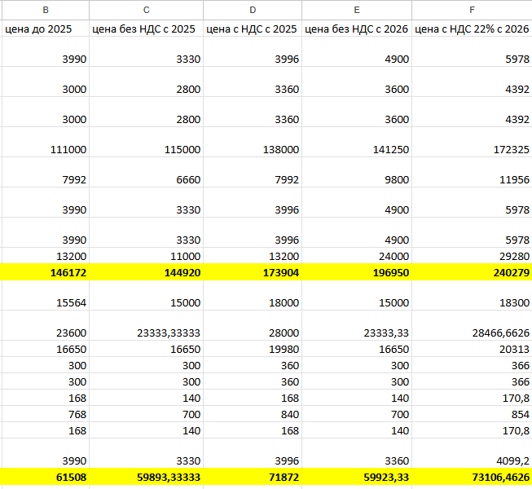The width and height of the screenshot is (532, 489).
Task: Select column B header
Action: click(x=45, y=10)
